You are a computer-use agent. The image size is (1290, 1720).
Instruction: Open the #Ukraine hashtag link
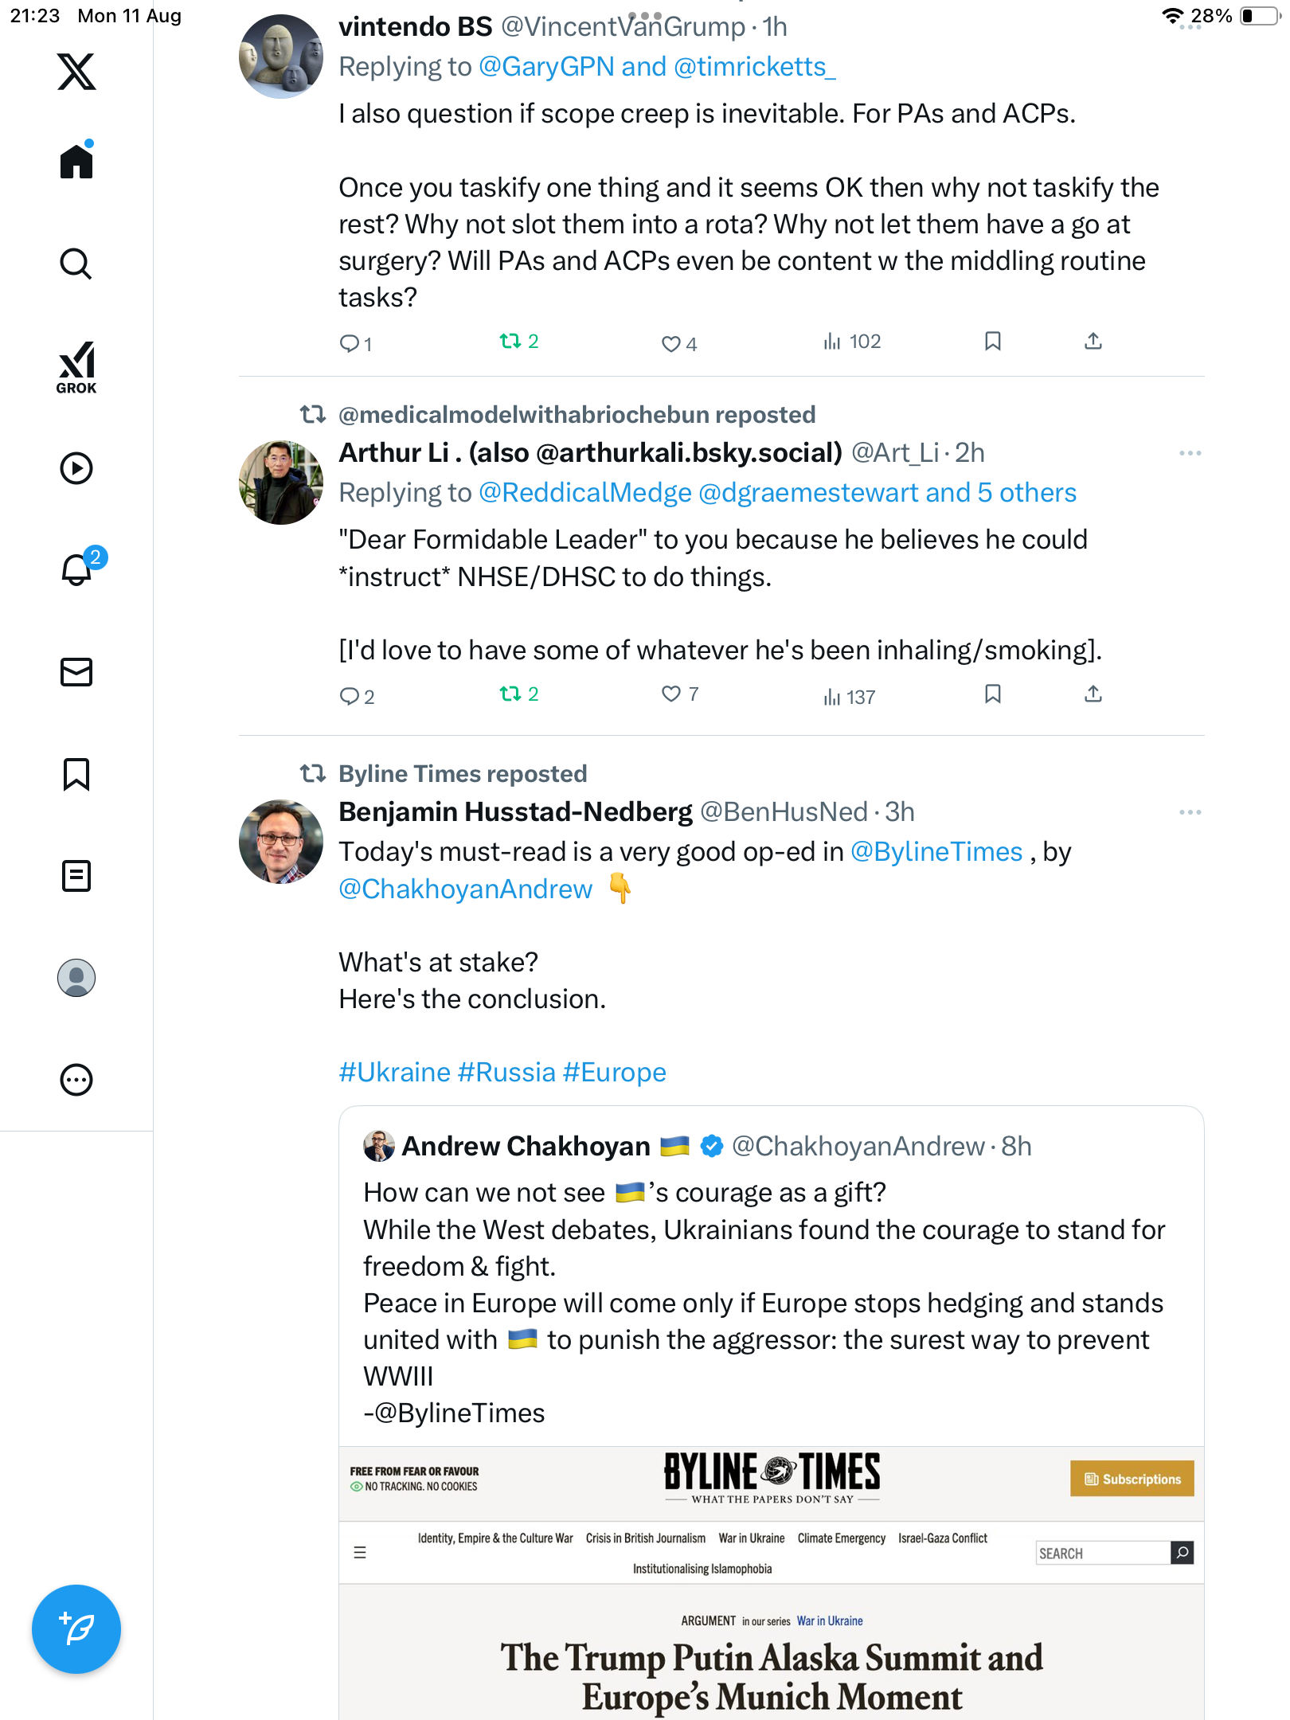coord(395,1073)
